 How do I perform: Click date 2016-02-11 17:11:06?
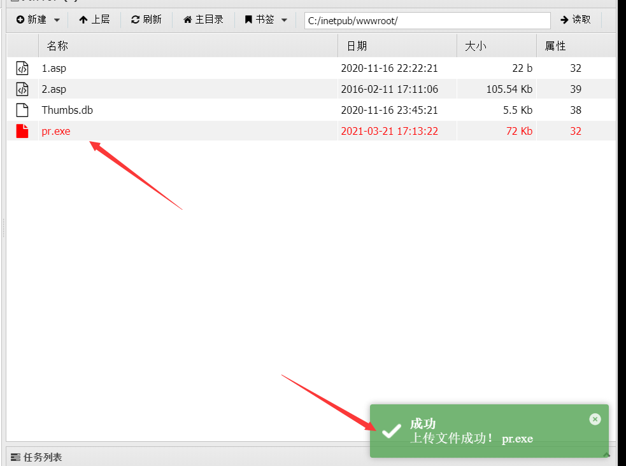[x=389, y=89]
